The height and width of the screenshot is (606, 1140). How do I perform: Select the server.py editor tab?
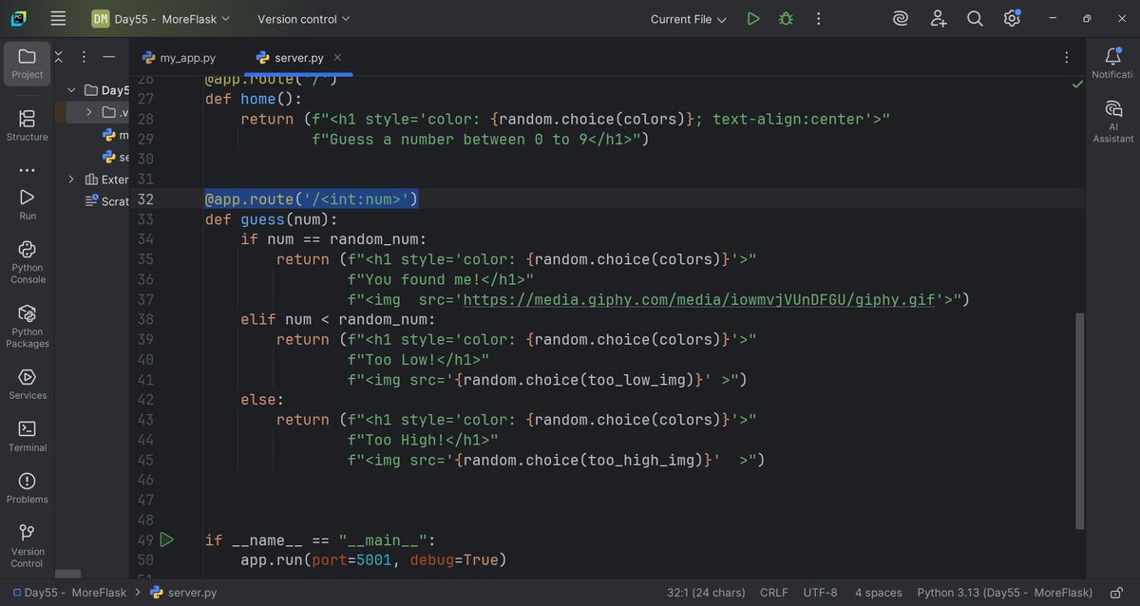tap(298, 58)
